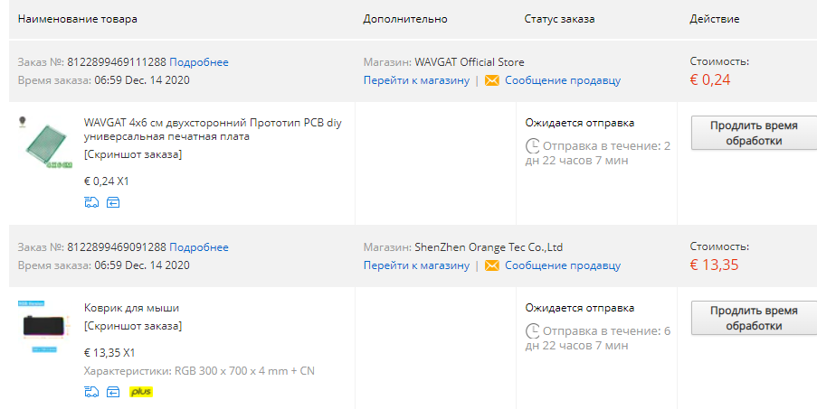Select € 0,24 X1 price line
The height and width of the screenshot is (409, 817).
(106, 181)
